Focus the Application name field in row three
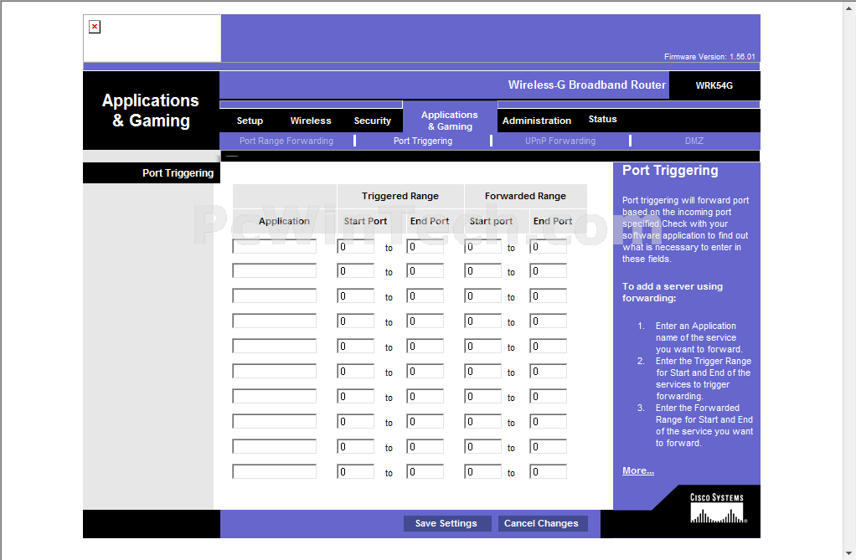Screen dimensions: 856x560 (274, 296)
